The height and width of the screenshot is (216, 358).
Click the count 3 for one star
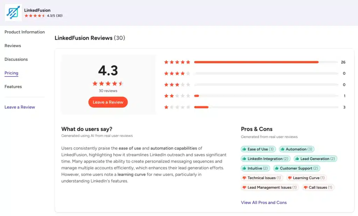pyautogui.click(x=344, y=107)
